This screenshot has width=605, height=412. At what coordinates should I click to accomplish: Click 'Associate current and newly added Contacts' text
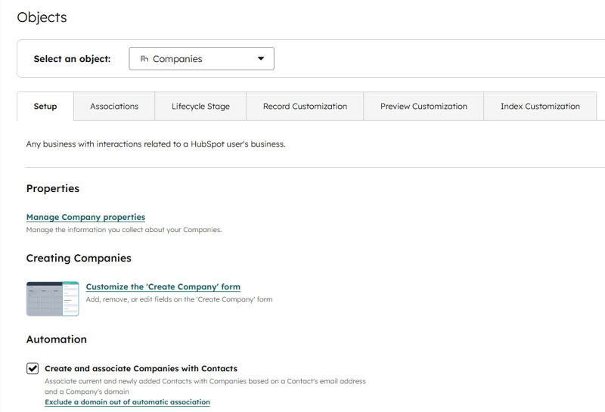(205, 386)
